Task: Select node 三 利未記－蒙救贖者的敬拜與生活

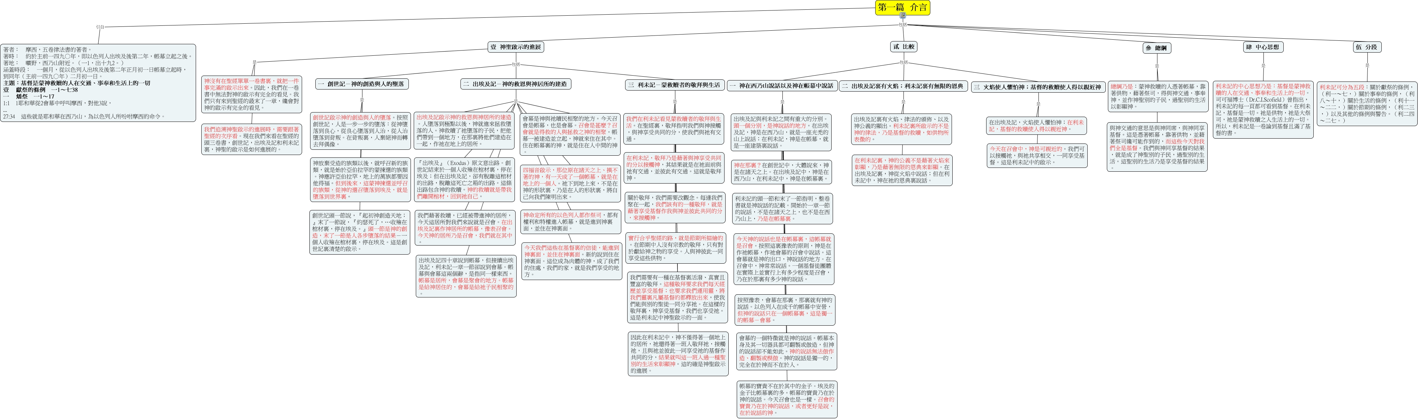Action: pos(674,85)
